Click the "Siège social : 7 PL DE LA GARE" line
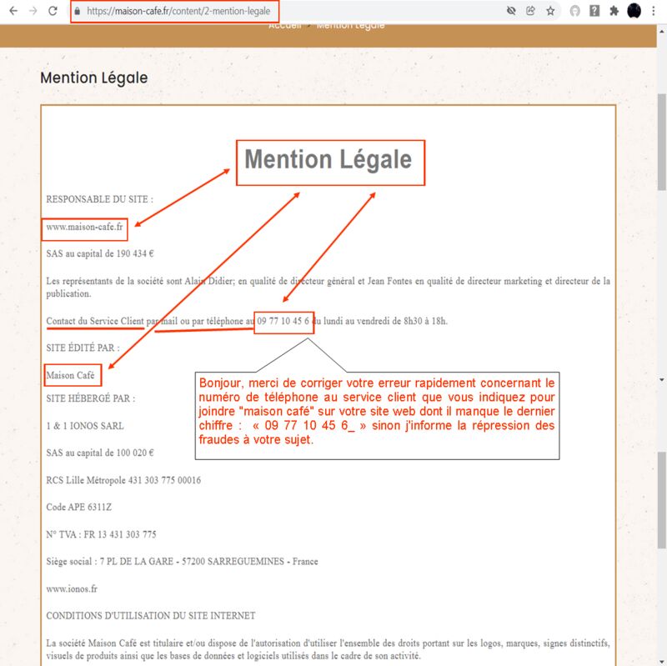Screen dimensions: 667x666 pos(182,561)
